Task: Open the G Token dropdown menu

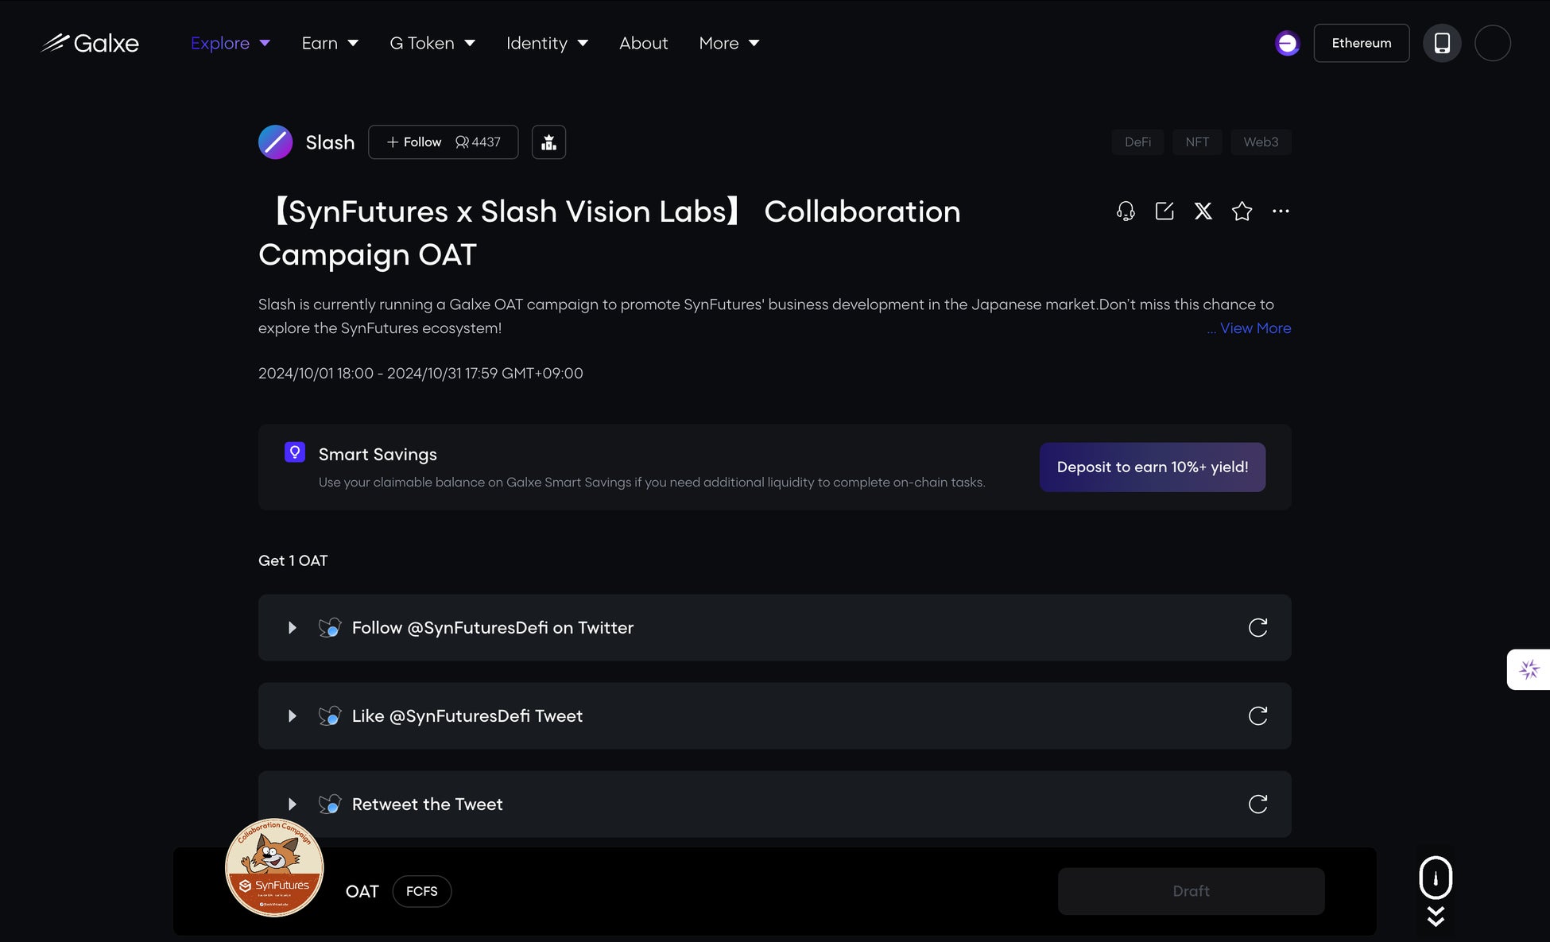Action: [432, 43]
